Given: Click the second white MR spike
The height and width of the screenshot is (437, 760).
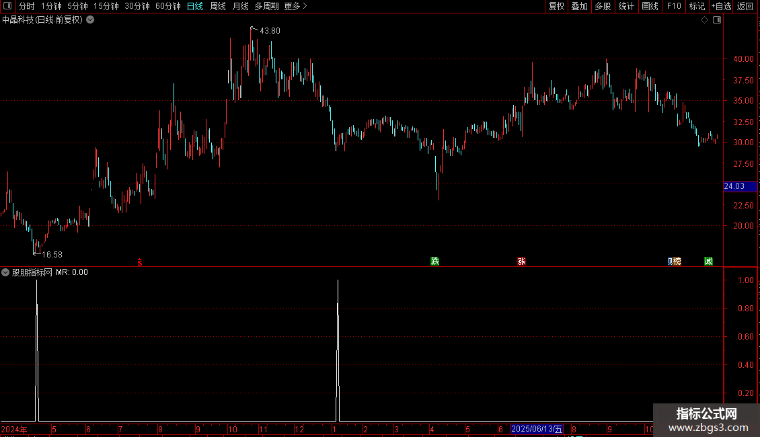Looking at the screenshot, I should pos(338,350).
